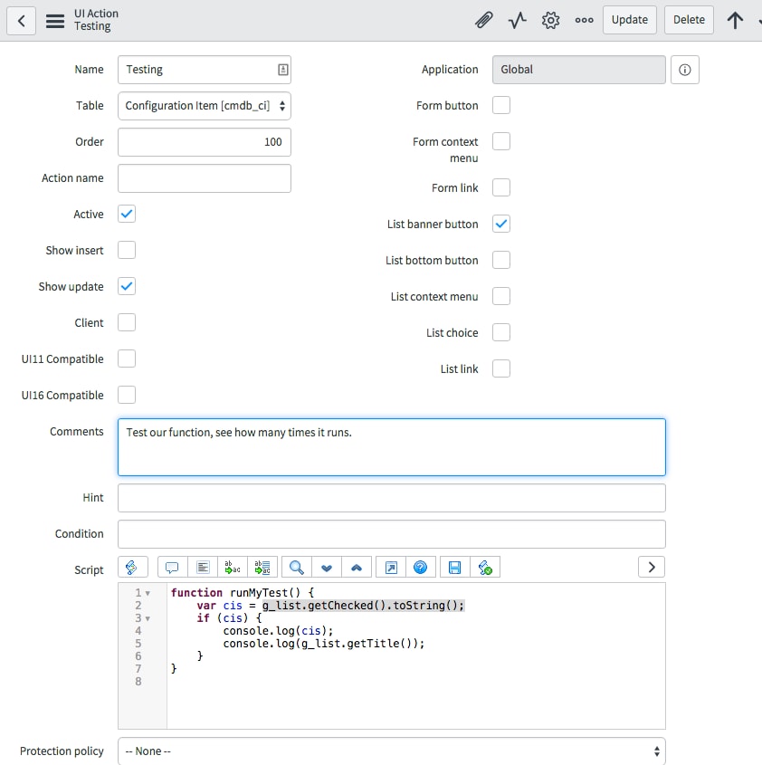This screenshot has width=762, height=765.
Task: Pop out the script editor to full screen
Action: (391, 567)
